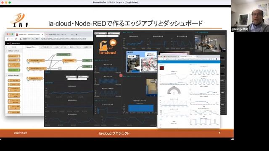Image resolution: width=269 pixels, height=151 pixels.
Task: Click the orange ia-cloud factory logo in the dashboard
Action: [x=108, y=47]
